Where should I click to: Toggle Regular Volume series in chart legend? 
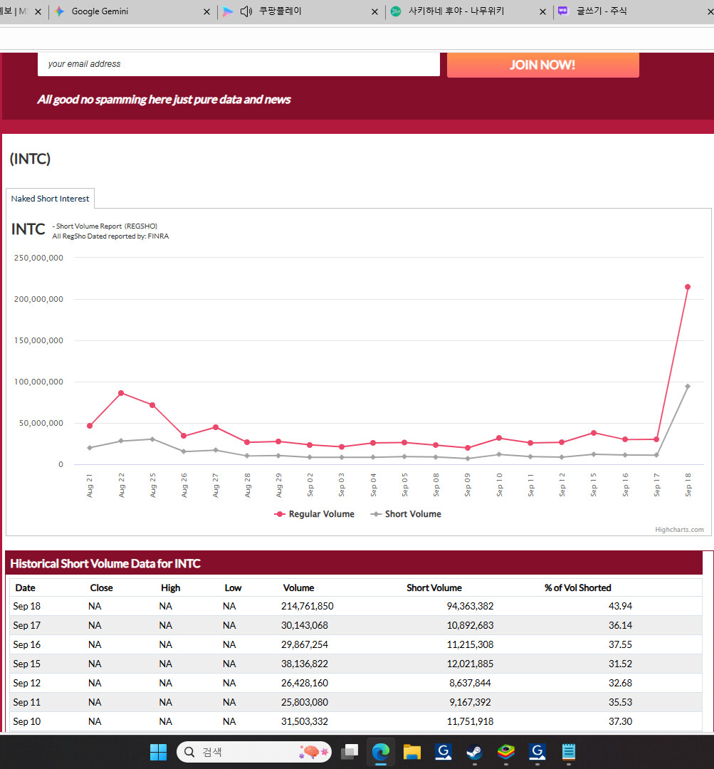[x=314, y=514]
